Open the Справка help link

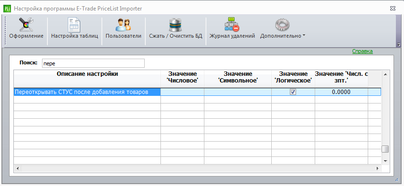tap(362, 51)
